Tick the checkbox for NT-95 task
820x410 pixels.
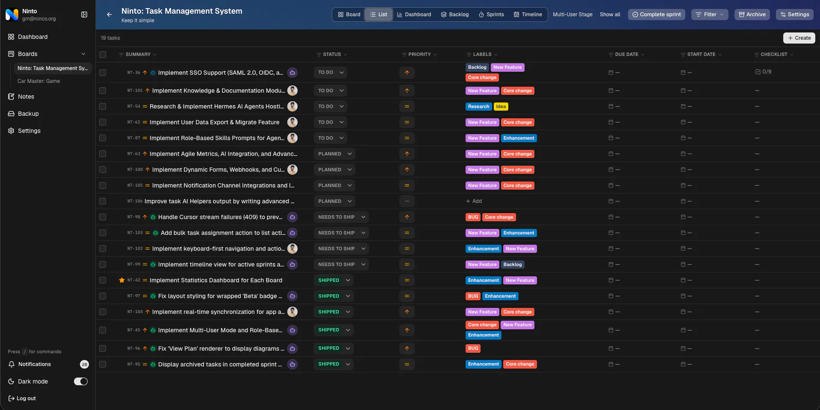[x=103, y=364]
